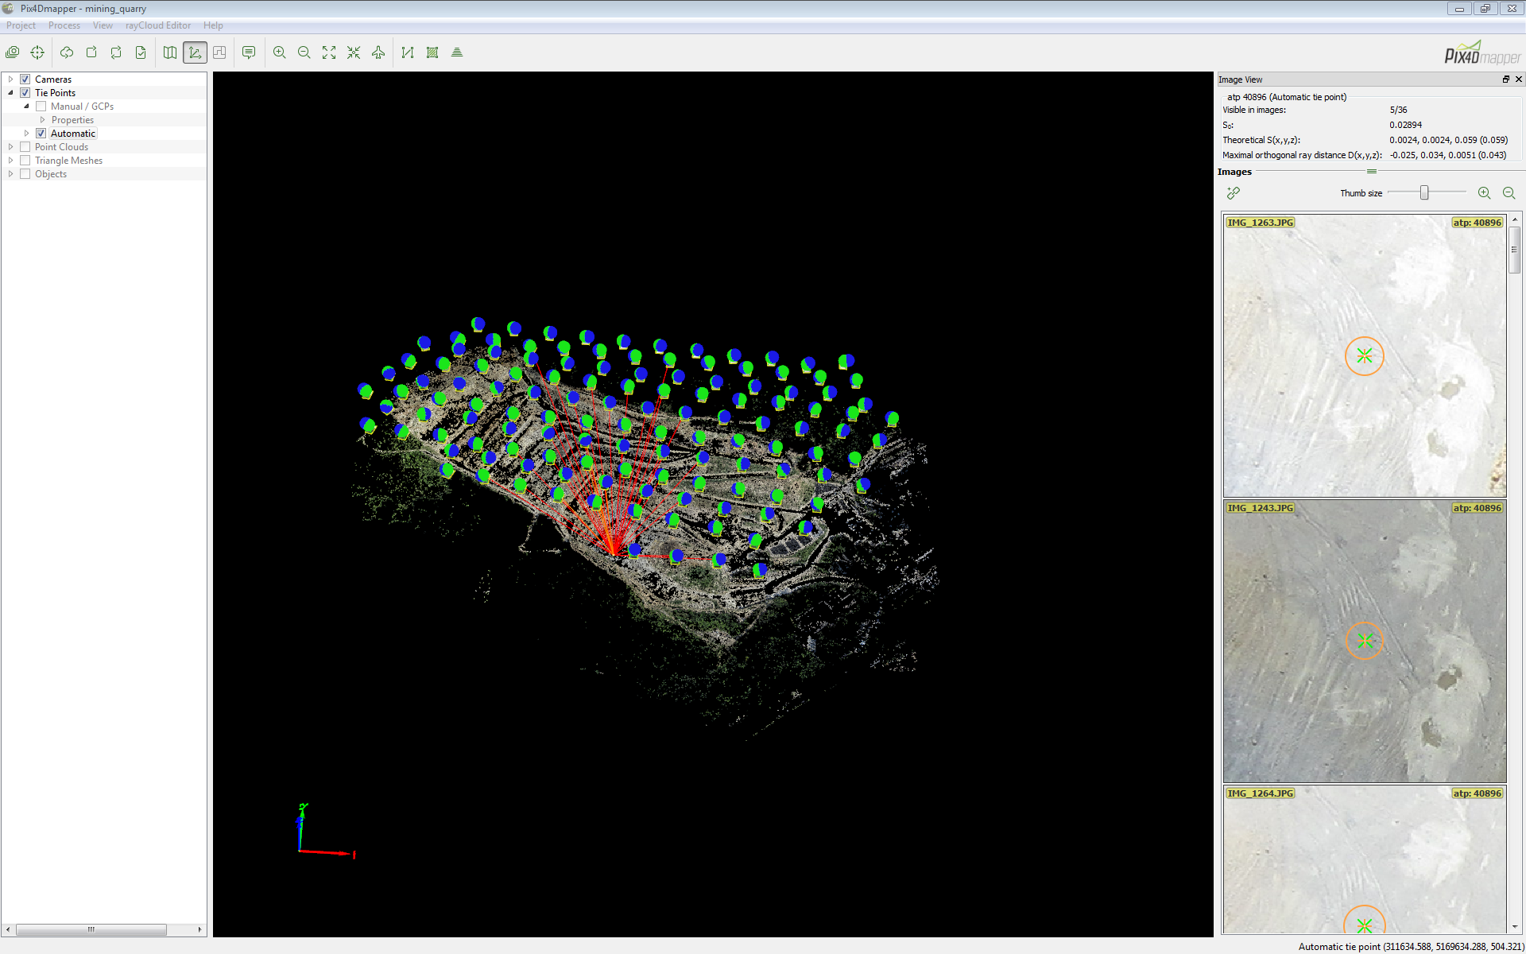Open the Process menu
1526x954 pixels.
click(x=64, y=25)
